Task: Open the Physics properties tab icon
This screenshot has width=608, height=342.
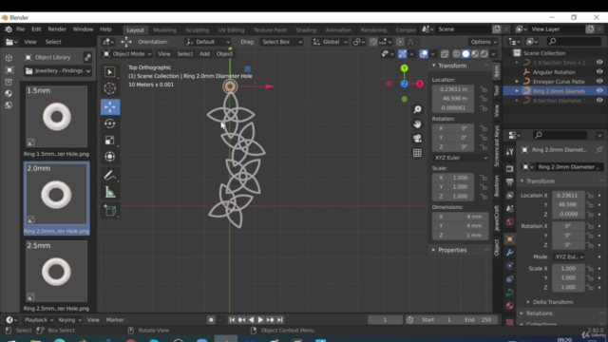Action: (510, 266)
